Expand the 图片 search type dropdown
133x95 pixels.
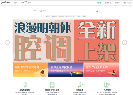click(36, 11)
